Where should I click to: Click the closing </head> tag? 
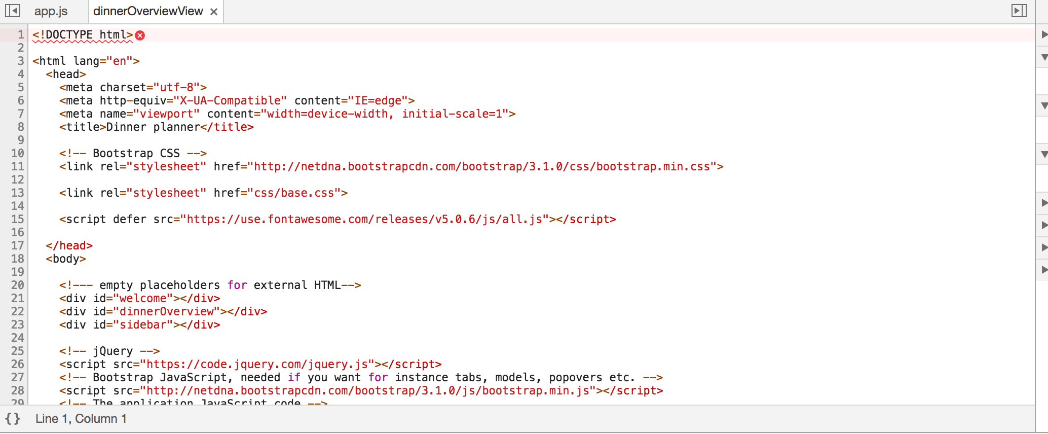69,245
